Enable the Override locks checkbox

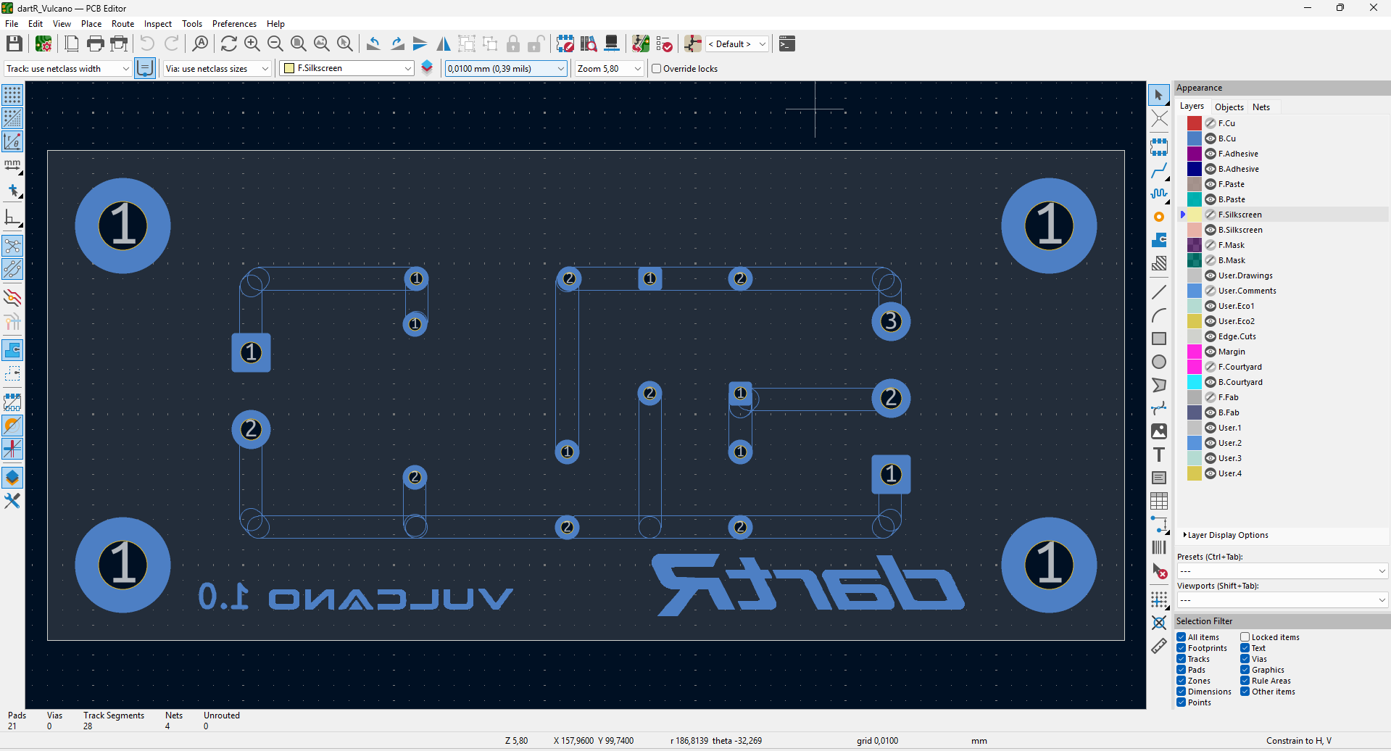(656, 69)
